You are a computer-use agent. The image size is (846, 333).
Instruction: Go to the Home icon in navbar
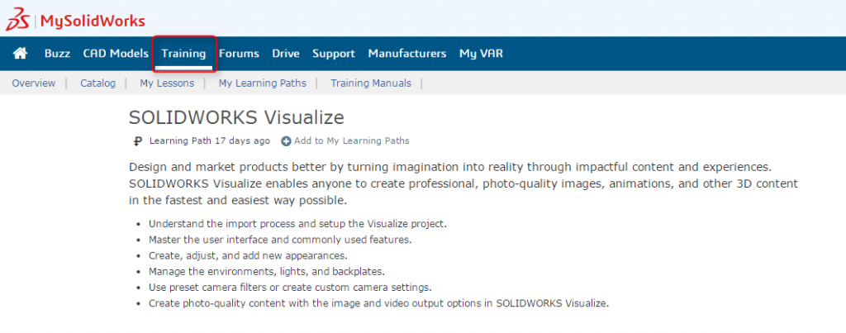pyautogui.click(x=21, y=54)
